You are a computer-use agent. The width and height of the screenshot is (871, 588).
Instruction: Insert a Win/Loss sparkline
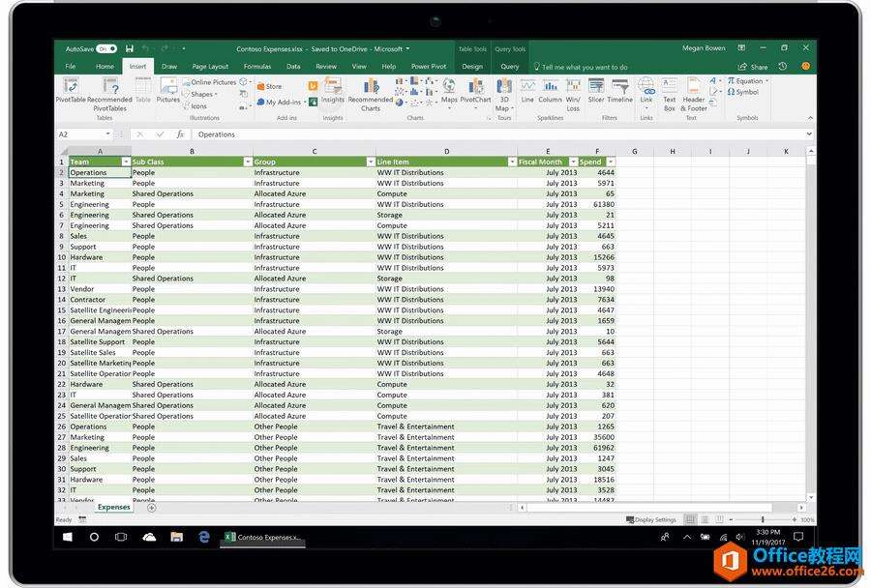click(573, 95)
